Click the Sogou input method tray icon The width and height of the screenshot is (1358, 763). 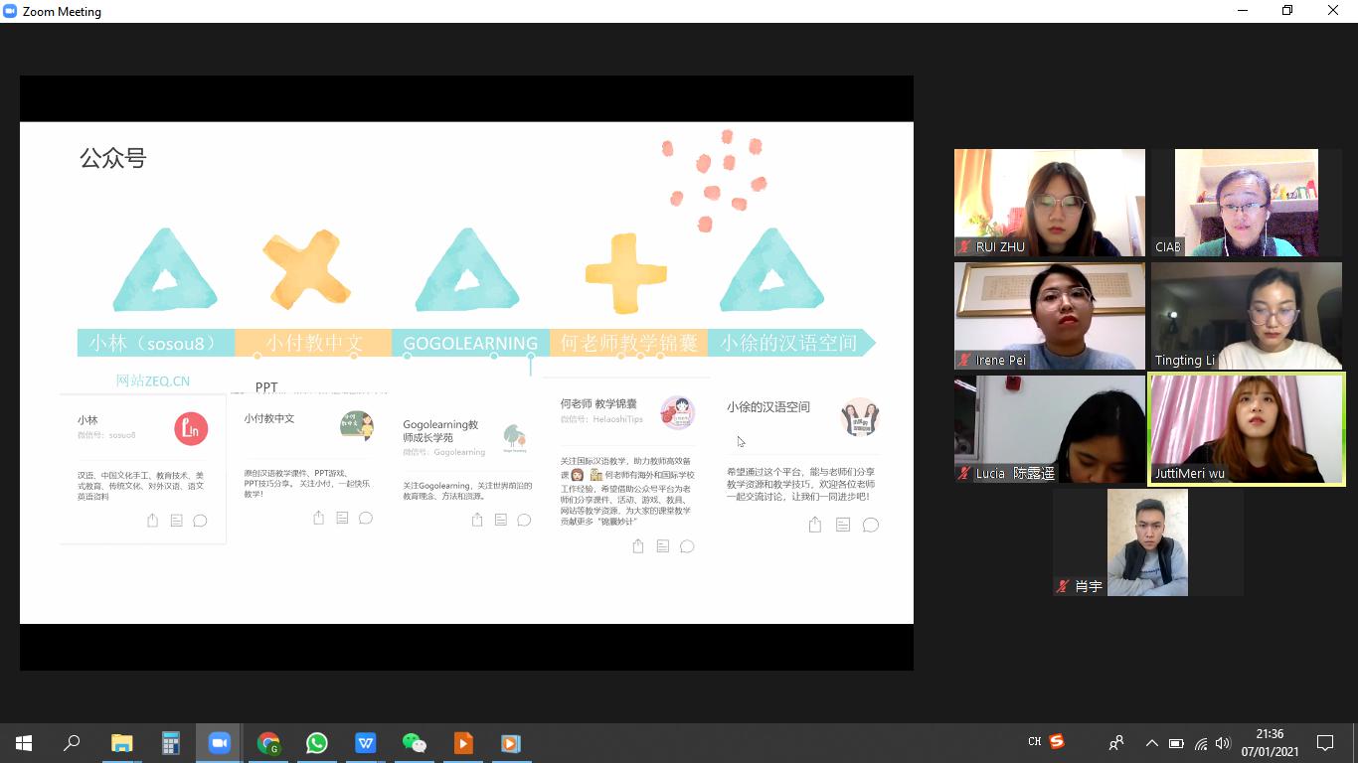[x=1057, y=741]
